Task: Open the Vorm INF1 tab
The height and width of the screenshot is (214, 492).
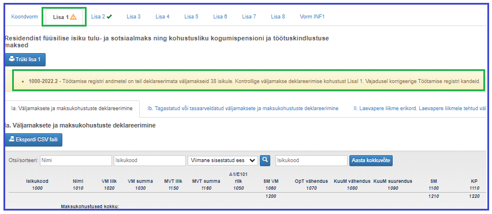Action: tap(312, 17)
